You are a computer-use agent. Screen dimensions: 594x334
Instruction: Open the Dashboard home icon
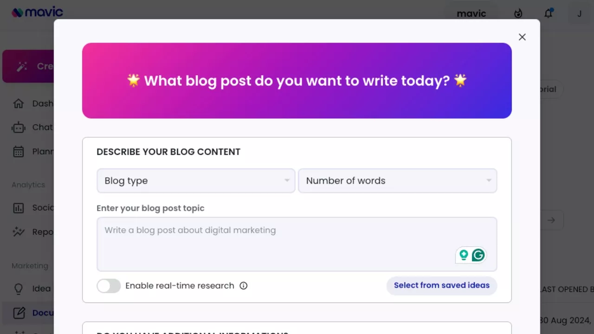coord(19,103)
